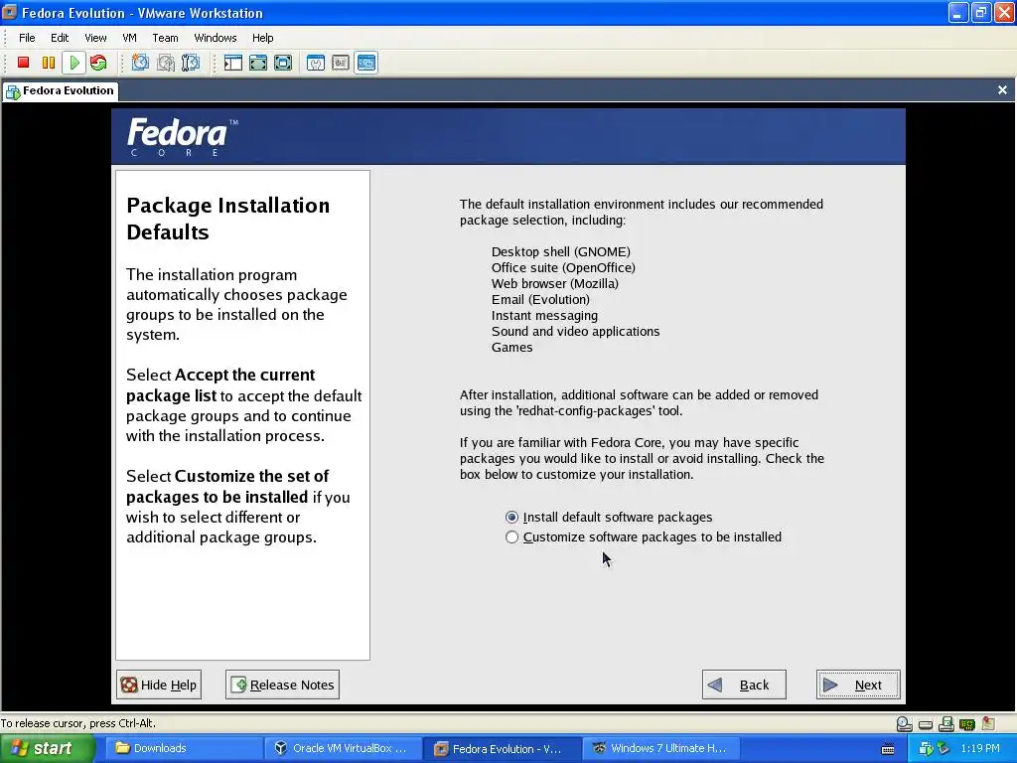The width and height of the screenshot is (1017, 763).
Task: Click the message log note status icon
Action: tap(988, 723)
